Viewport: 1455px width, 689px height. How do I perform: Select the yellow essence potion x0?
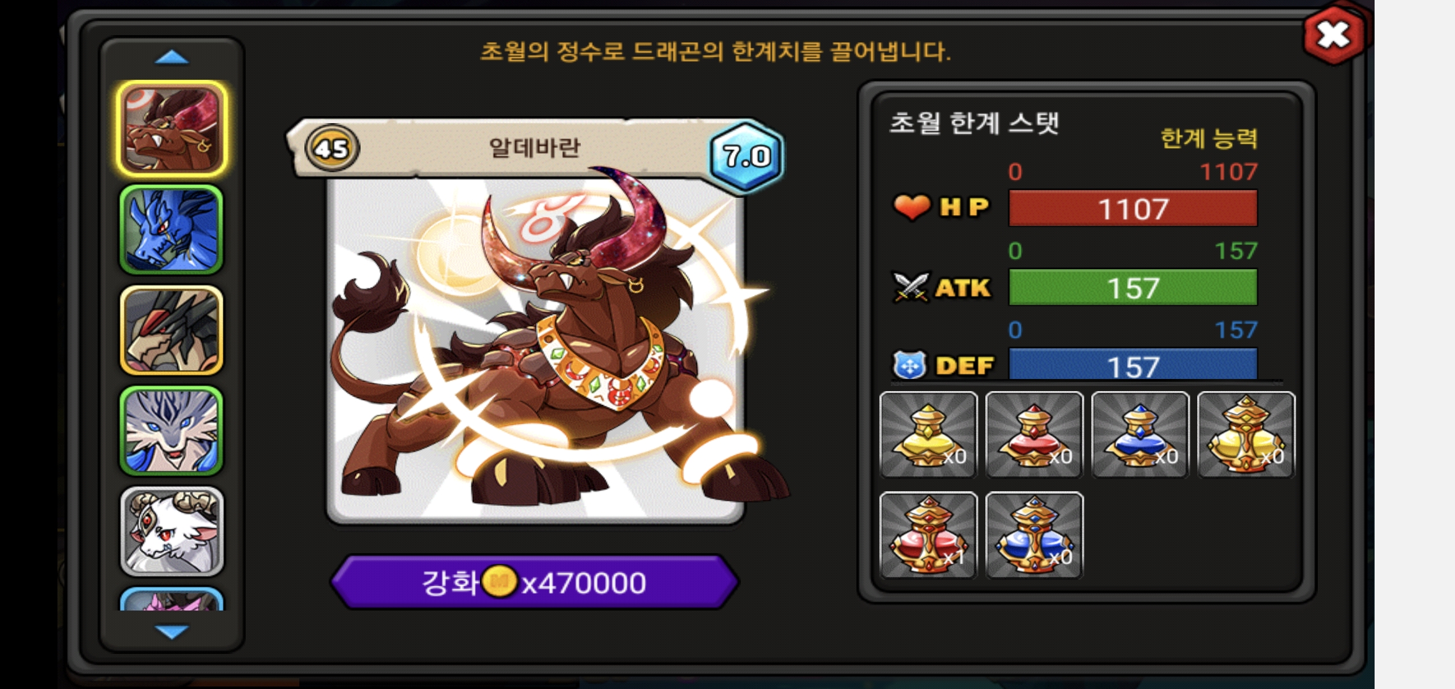(929, 434)
